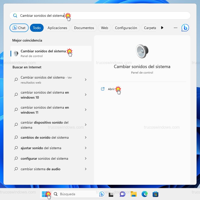Switch to the Aplicaciones filter tab
200x200 pixels.
point(57,28)
